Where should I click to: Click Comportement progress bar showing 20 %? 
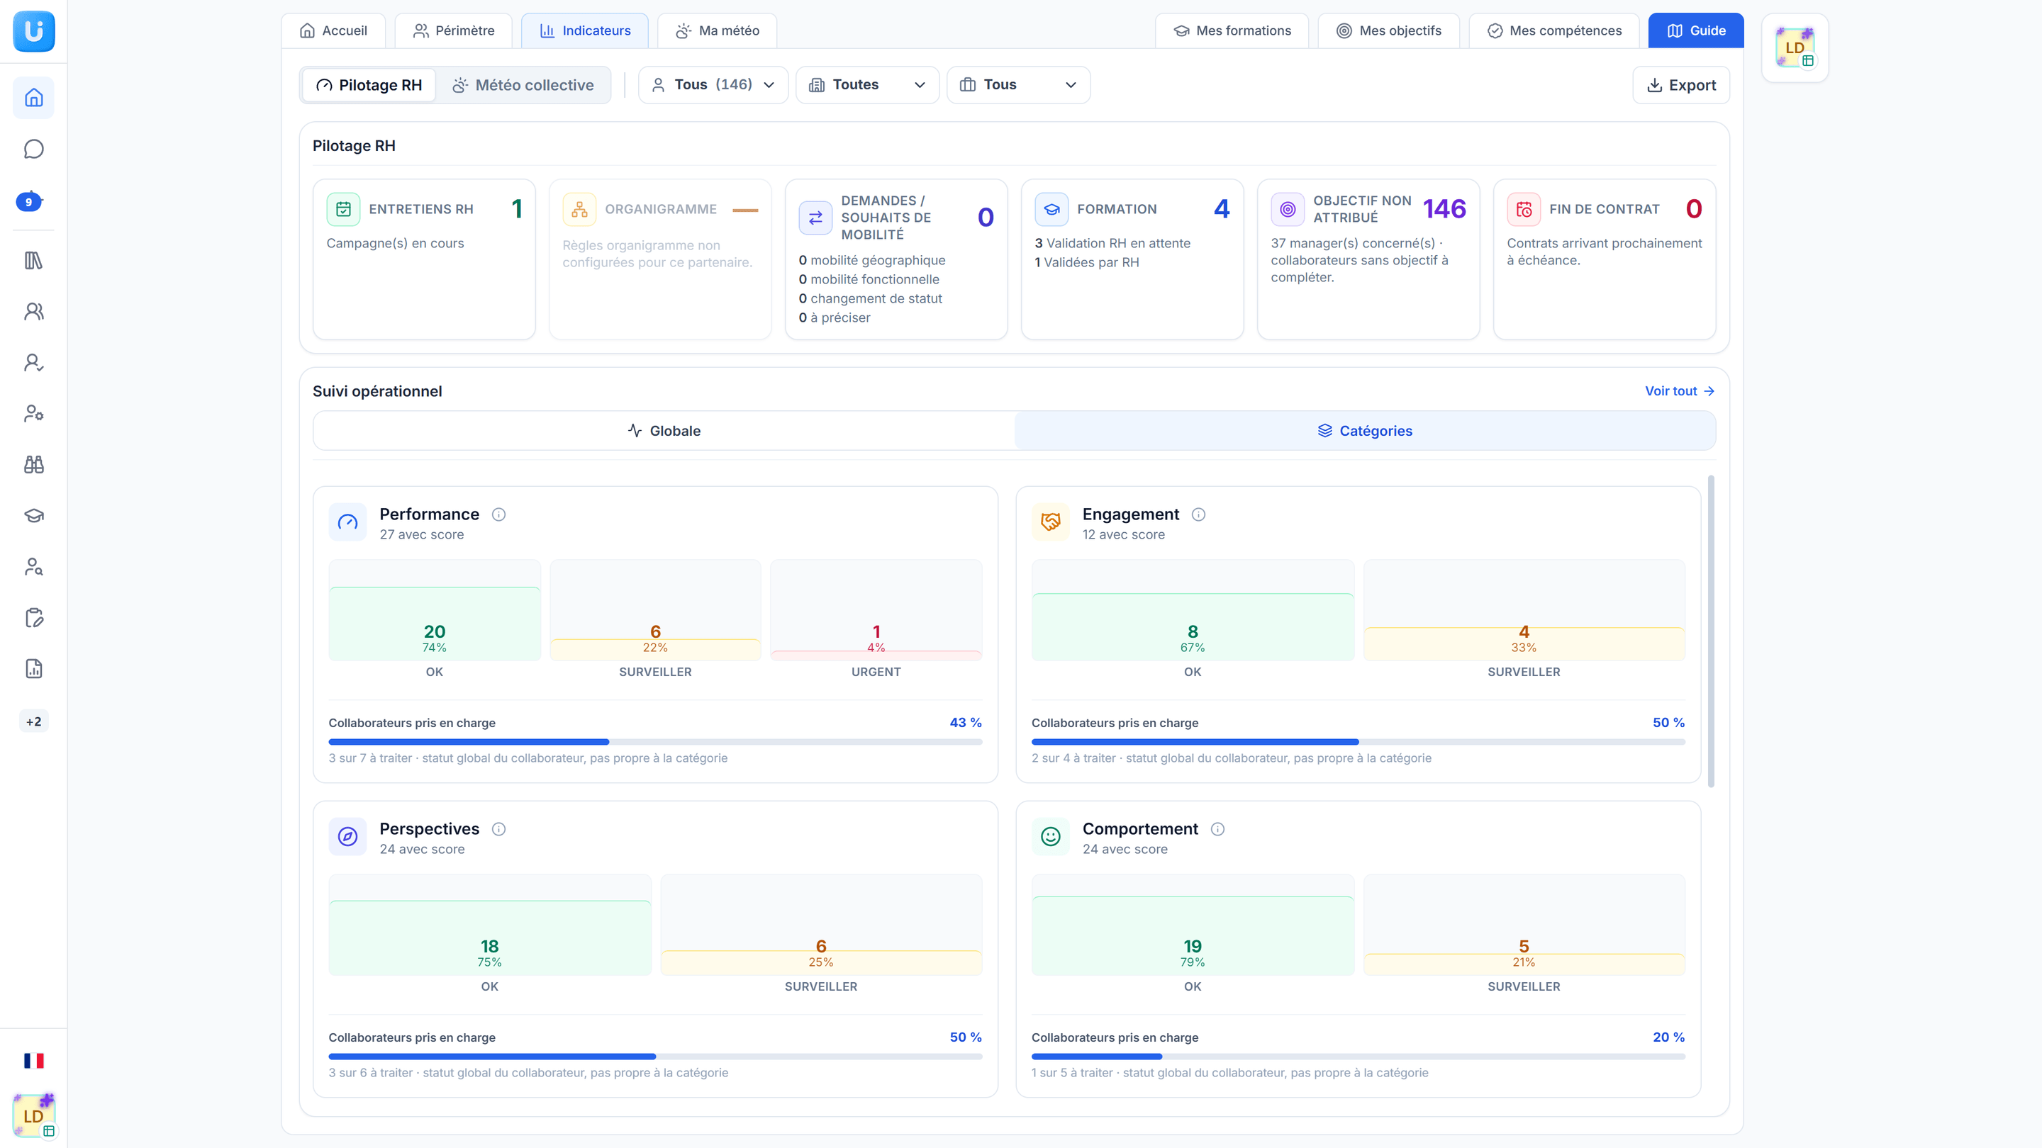pos(1358,1056)
